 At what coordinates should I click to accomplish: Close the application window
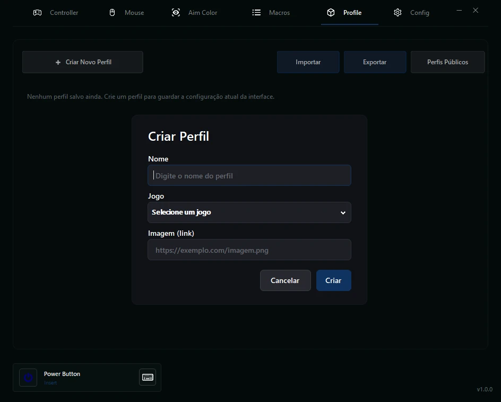tap(476, 11)
